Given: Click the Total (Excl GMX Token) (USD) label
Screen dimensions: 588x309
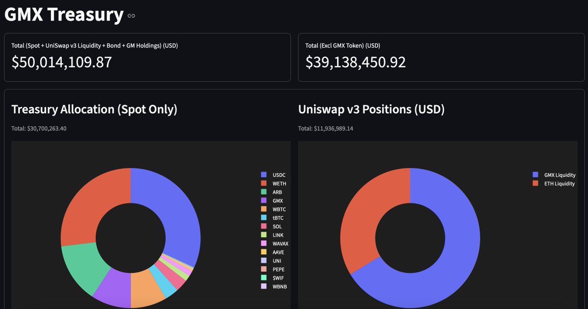Looking at the screenshot, I should pyautogui.click(x=343, y=46).
